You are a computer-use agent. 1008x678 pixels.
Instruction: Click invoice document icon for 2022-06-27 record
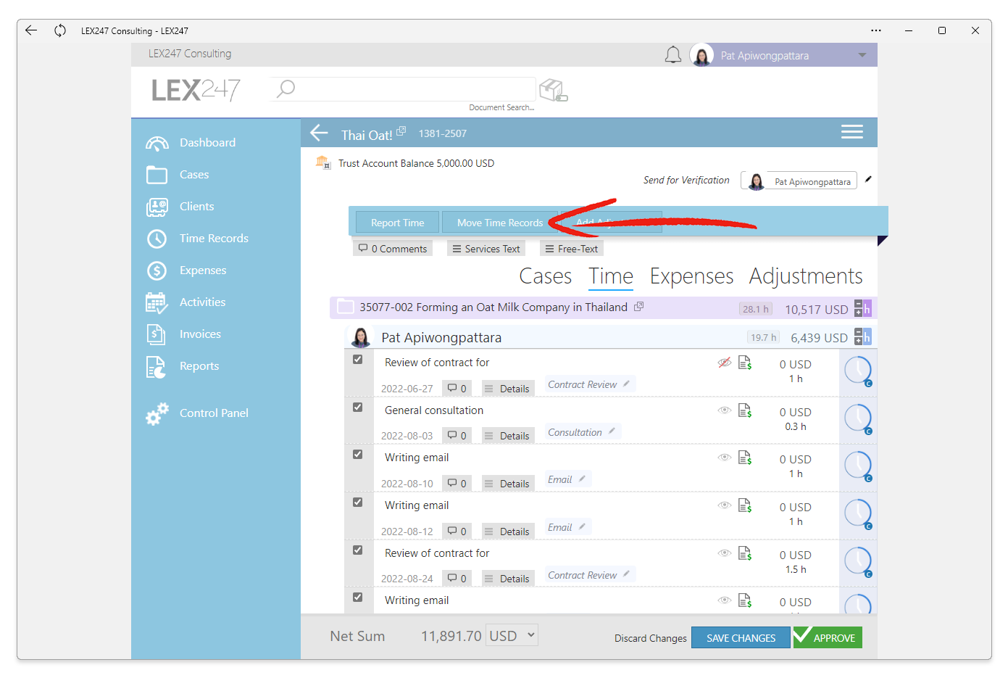pyautogui.click(x=745, y=363)
